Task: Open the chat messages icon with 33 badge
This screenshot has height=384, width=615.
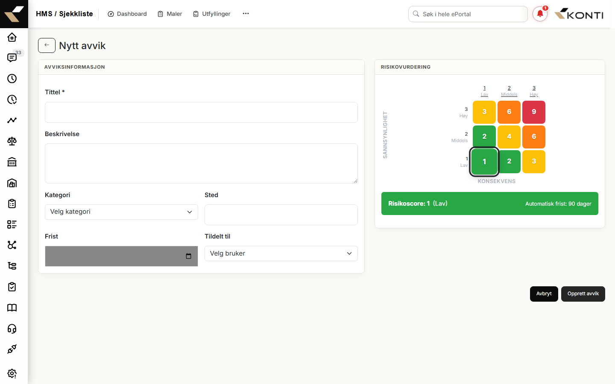Action: 12,58
